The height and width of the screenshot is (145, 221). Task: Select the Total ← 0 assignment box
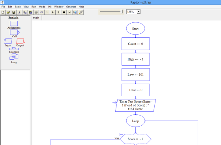click(136, 90)
